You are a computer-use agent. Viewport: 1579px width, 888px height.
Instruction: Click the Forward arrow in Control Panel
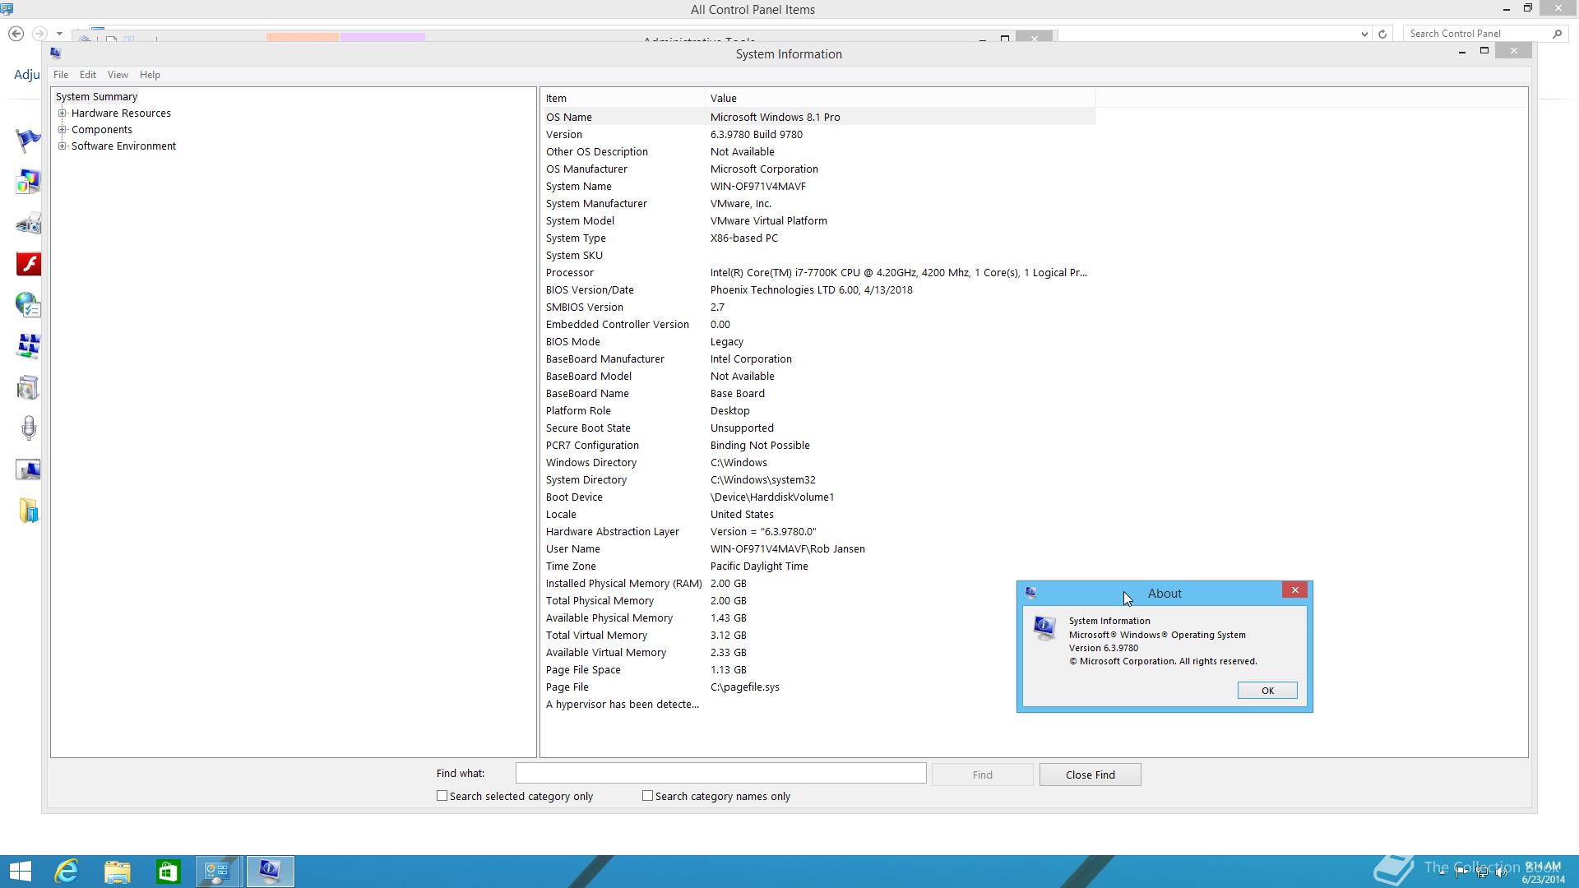39,34
